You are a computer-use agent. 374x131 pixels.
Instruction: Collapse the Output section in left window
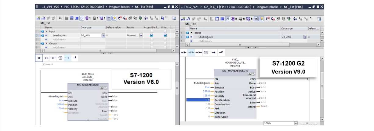tap(46, 43)
